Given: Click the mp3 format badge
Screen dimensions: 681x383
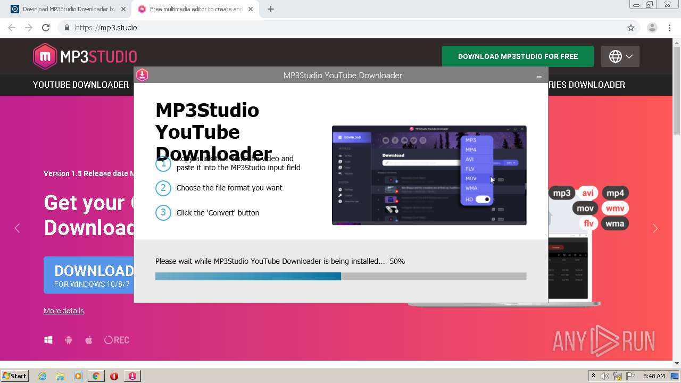Looking at the screenshot, I should click(562, 193).
